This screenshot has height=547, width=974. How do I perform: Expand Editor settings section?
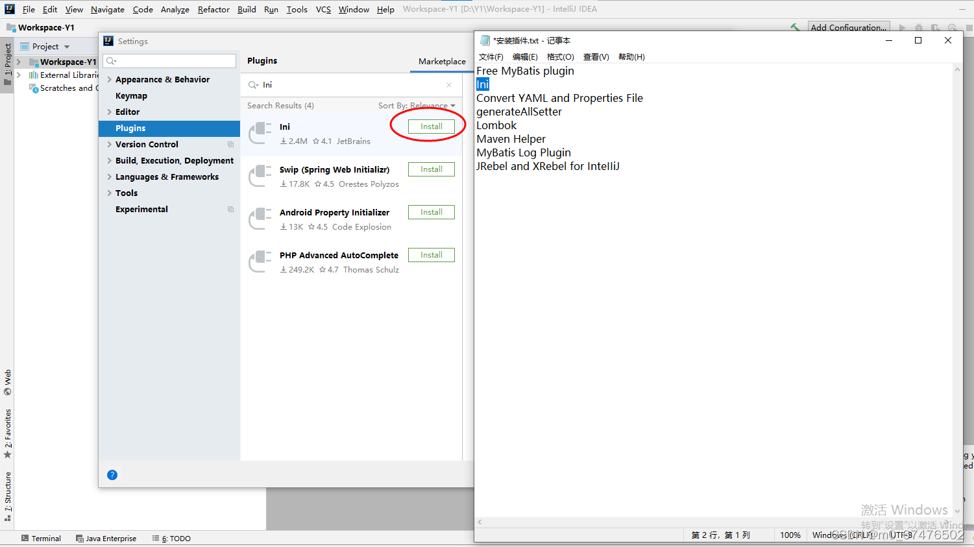[x=109, y=112]
